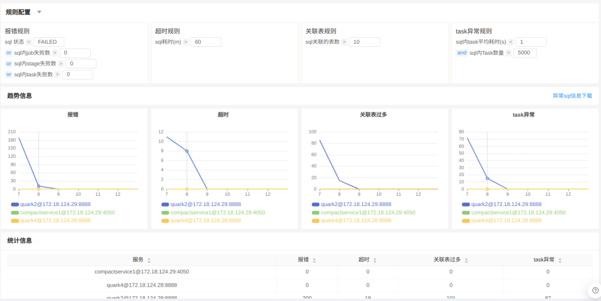Toggle quark2 legend in task异常 chart
Viewport: 601px width, 301px height.
tap(502, 204)
